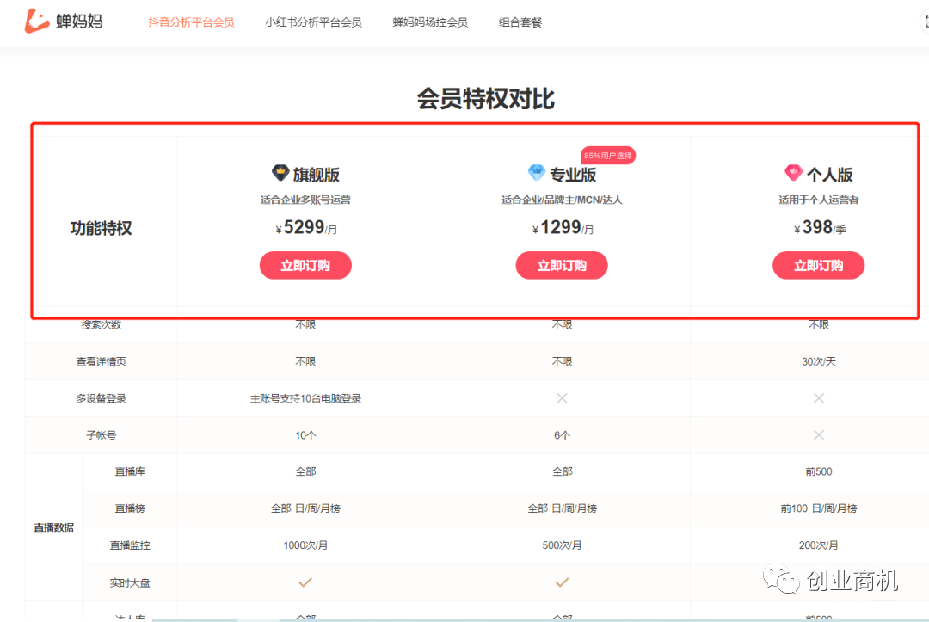Viewport: 929px width, 622px height.
Task: Click the 多设备登录 row label
Action: (x=102, y=398)
